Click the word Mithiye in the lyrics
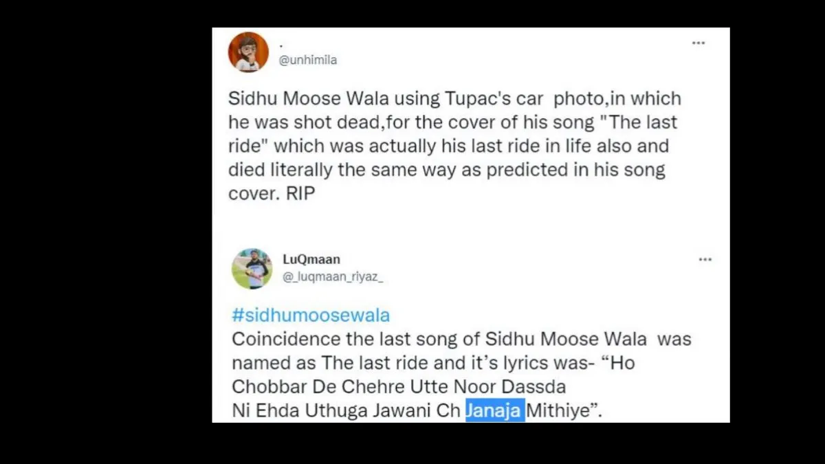The height and width of the screenshot is (464, 825). (558, 410)
